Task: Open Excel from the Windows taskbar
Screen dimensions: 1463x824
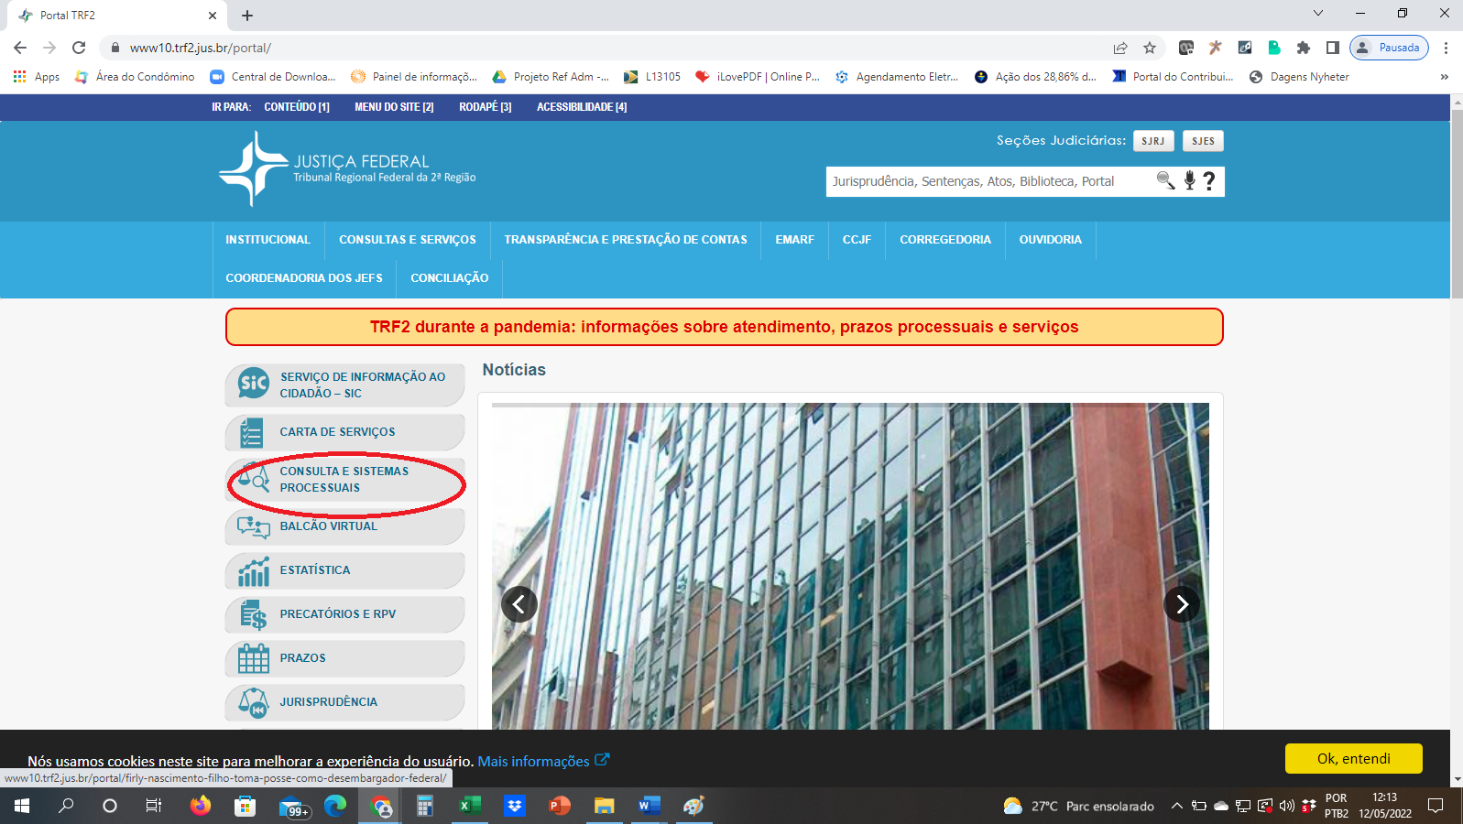Action: click(x=469, y=806)
